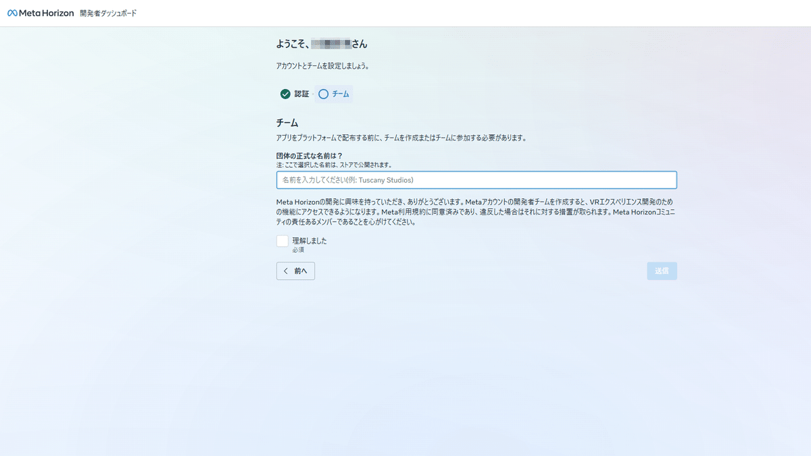Click the ようこそ welcome heading

[322, 44]
